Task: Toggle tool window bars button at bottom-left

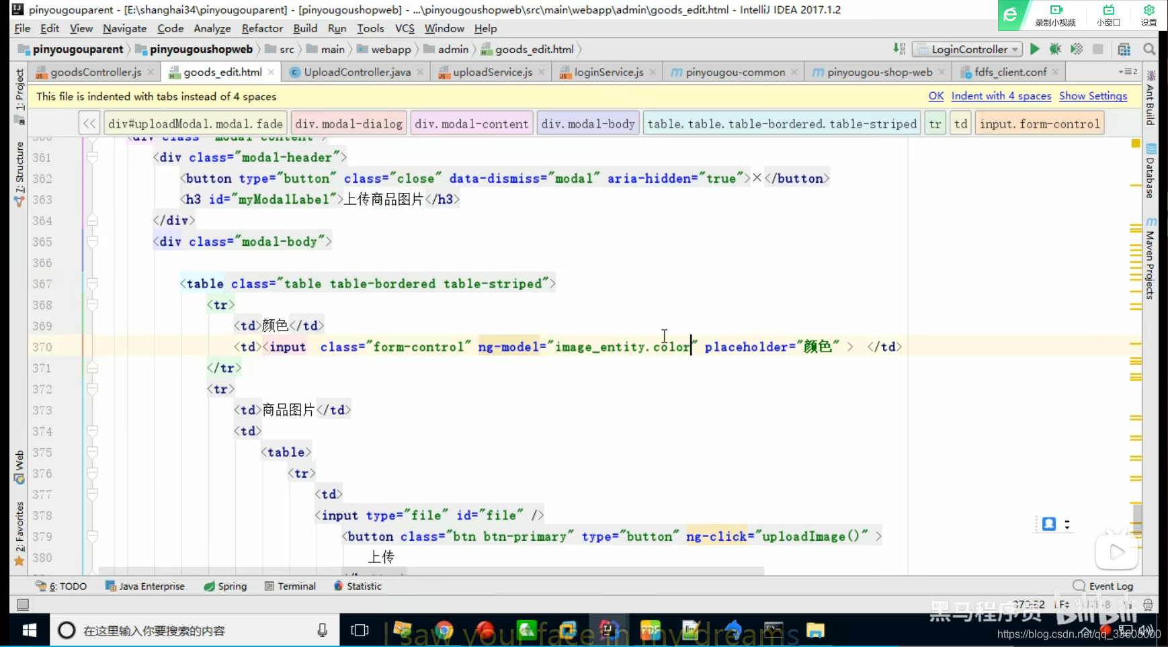Action: (x=22, y=605)
